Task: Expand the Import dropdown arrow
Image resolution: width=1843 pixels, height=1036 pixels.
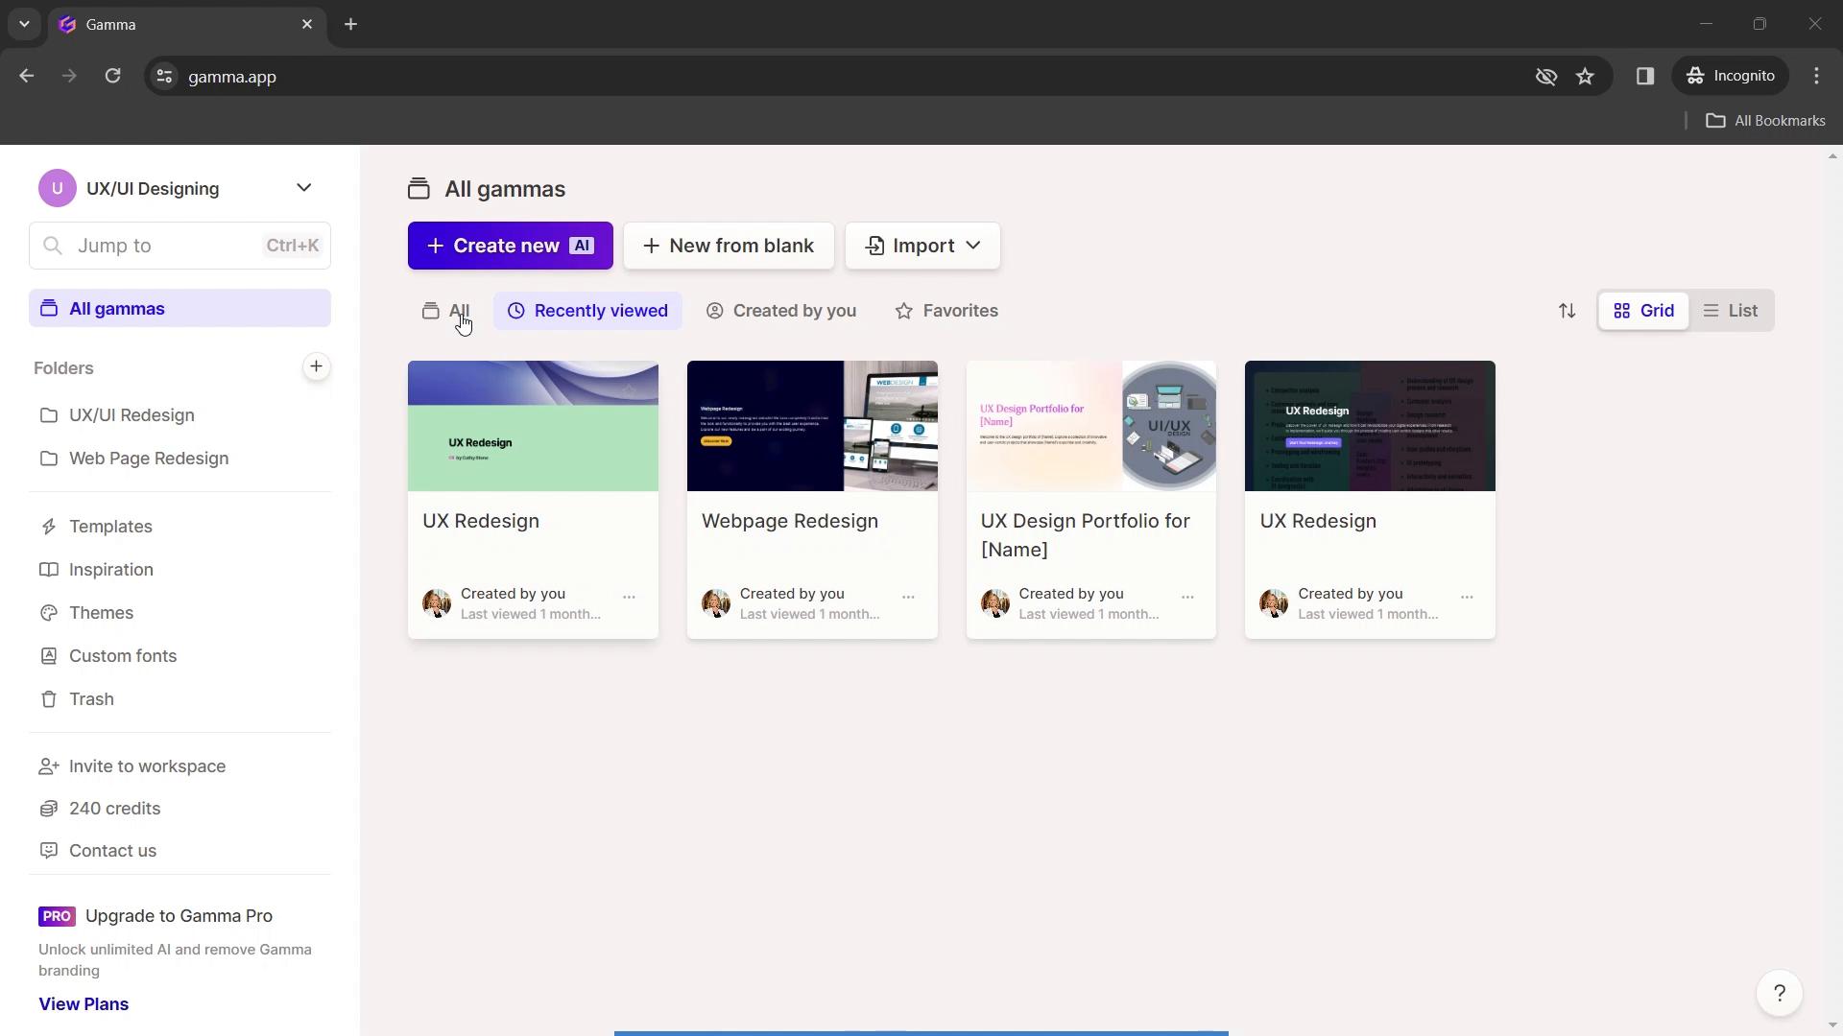Action: (973, 246)
